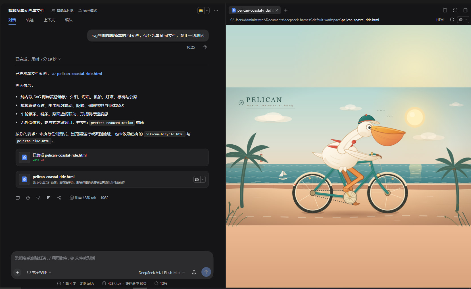Copy the assistant response
This screenshot has width=471, height=289.
18,198
